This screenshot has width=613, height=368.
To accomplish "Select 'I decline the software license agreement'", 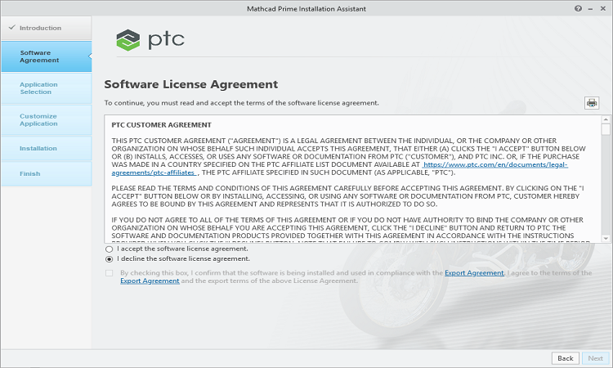I will point(109,259).
